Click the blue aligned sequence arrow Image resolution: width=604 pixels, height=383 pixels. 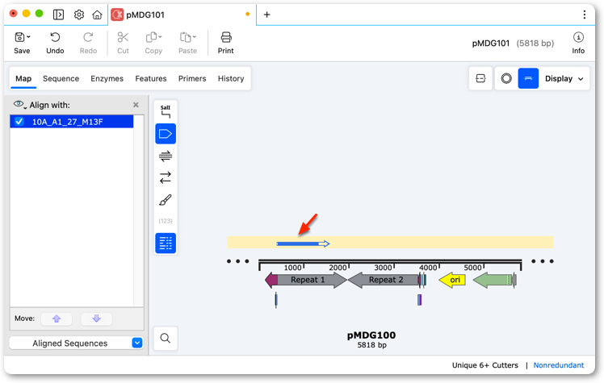tap(303, 244)
